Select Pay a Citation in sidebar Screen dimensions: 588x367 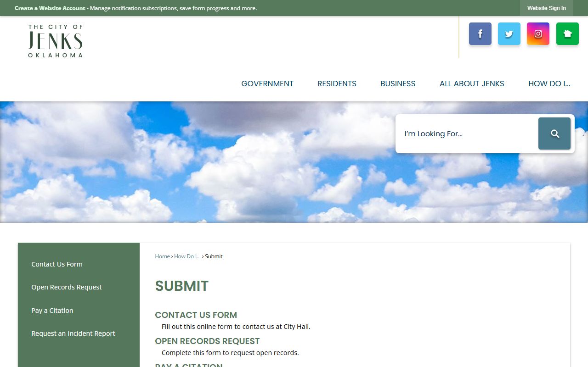click(52, 311)
